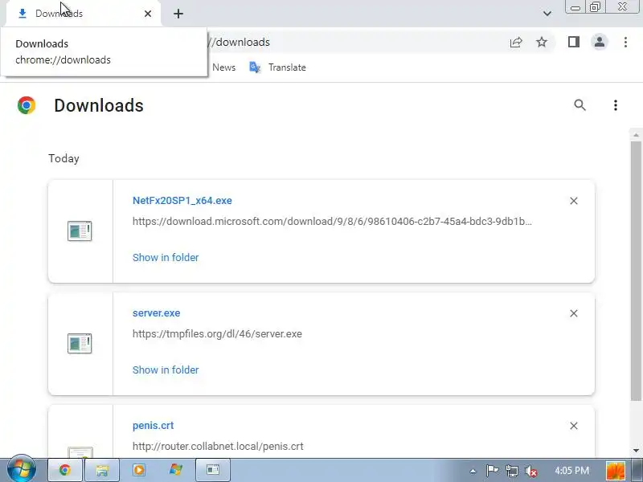Open Chrome's three-dot main menu
Image resolution: width=643 pixels, height=482 pixels.
tap(625, 43)
